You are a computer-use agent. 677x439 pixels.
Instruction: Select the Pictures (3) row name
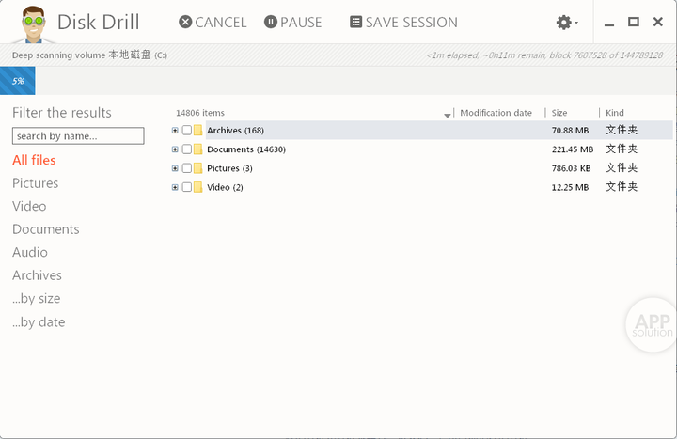(x=229, y=168)
